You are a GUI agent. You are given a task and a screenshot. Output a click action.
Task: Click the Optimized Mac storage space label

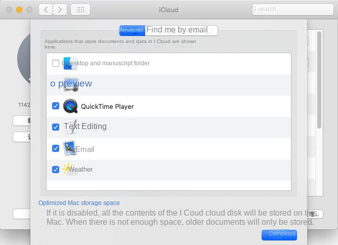(79, 202)
